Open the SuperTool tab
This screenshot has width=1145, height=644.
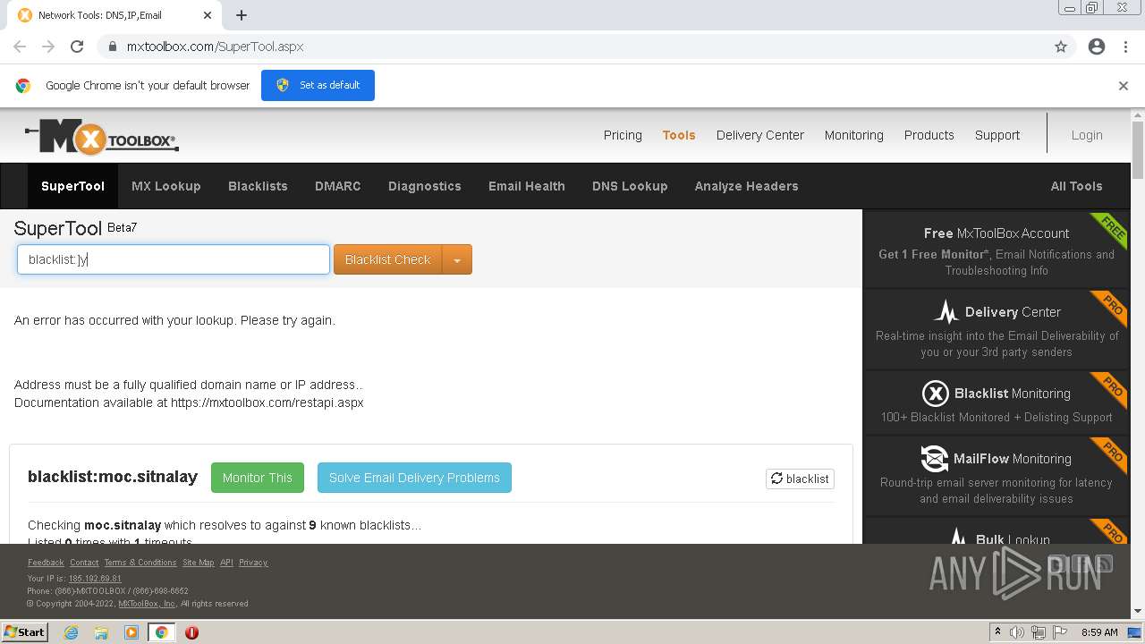[72, 186]
